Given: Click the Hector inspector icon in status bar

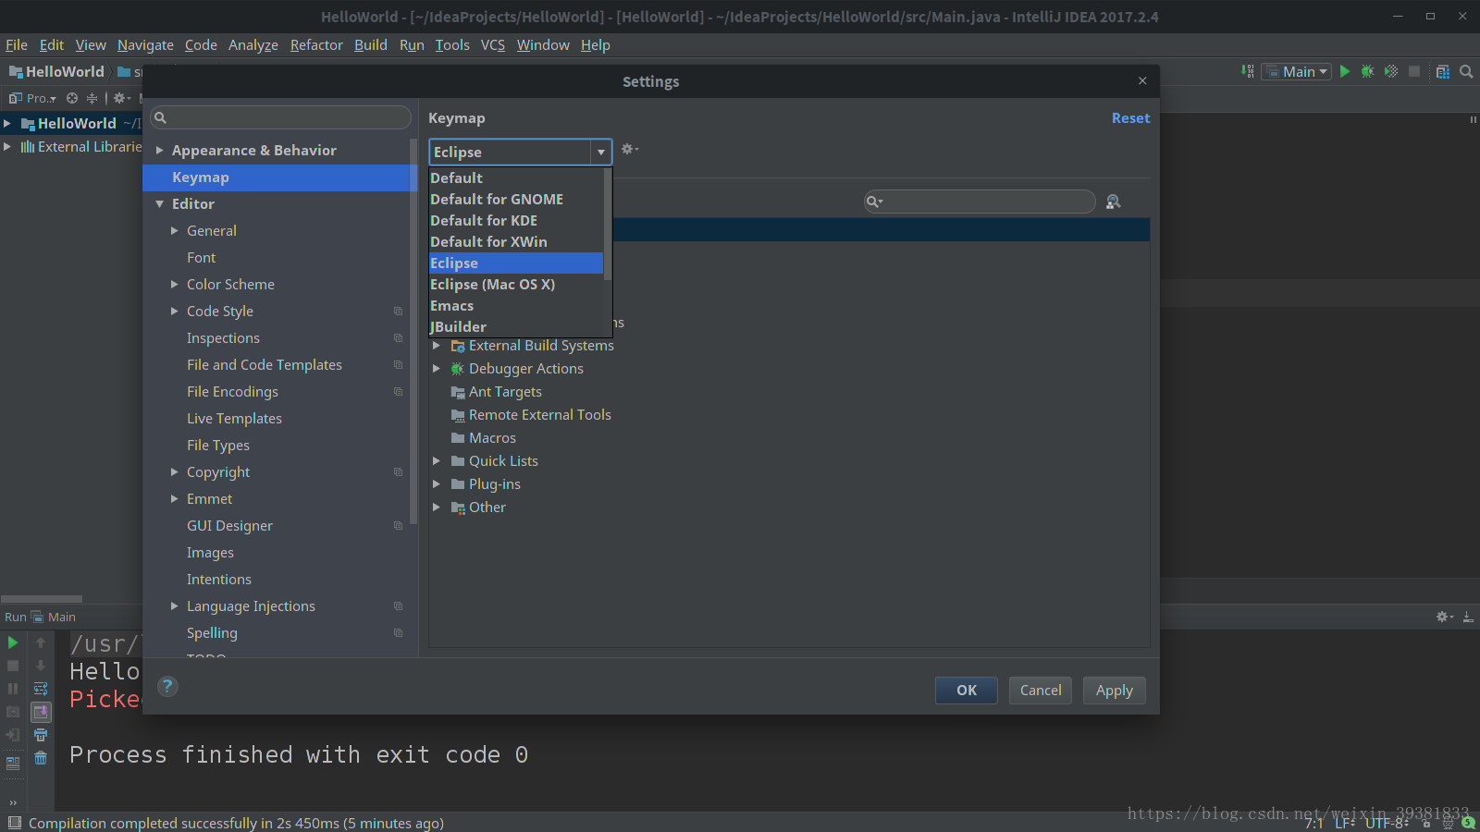Looking at the screenshot, I should 1448,823.
